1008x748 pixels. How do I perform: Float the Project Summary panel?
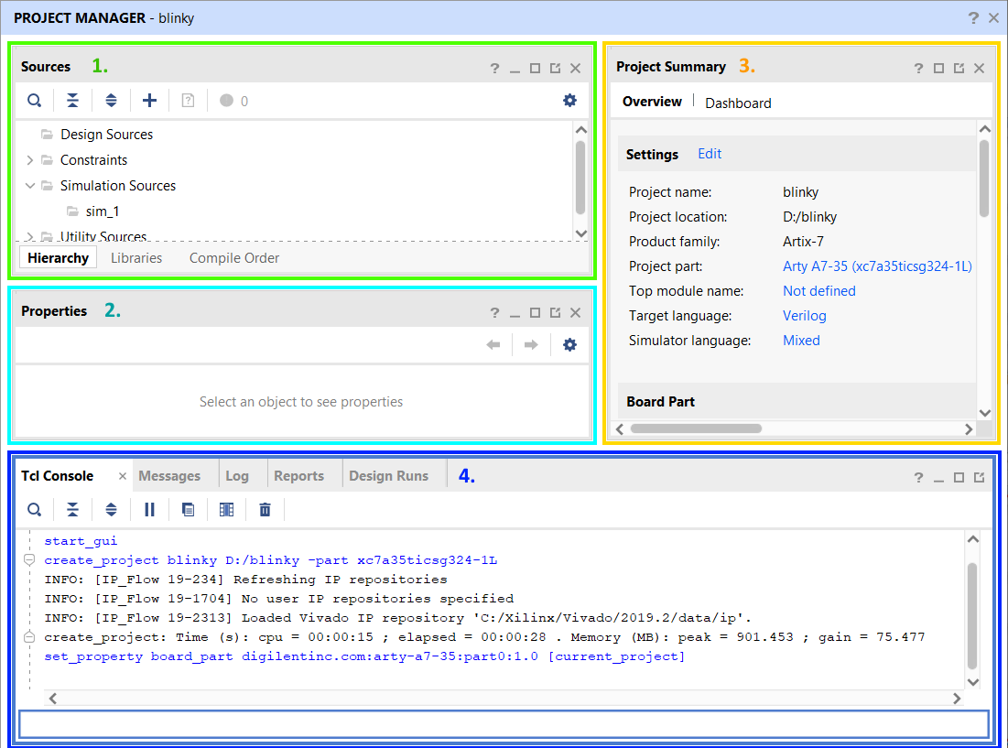959,68
